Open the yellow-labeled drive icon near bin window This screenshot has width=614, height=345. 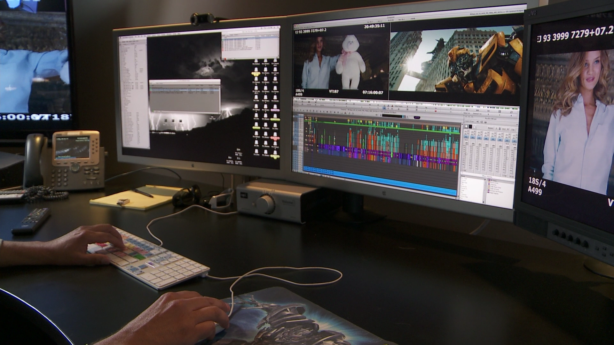(256, 72)
